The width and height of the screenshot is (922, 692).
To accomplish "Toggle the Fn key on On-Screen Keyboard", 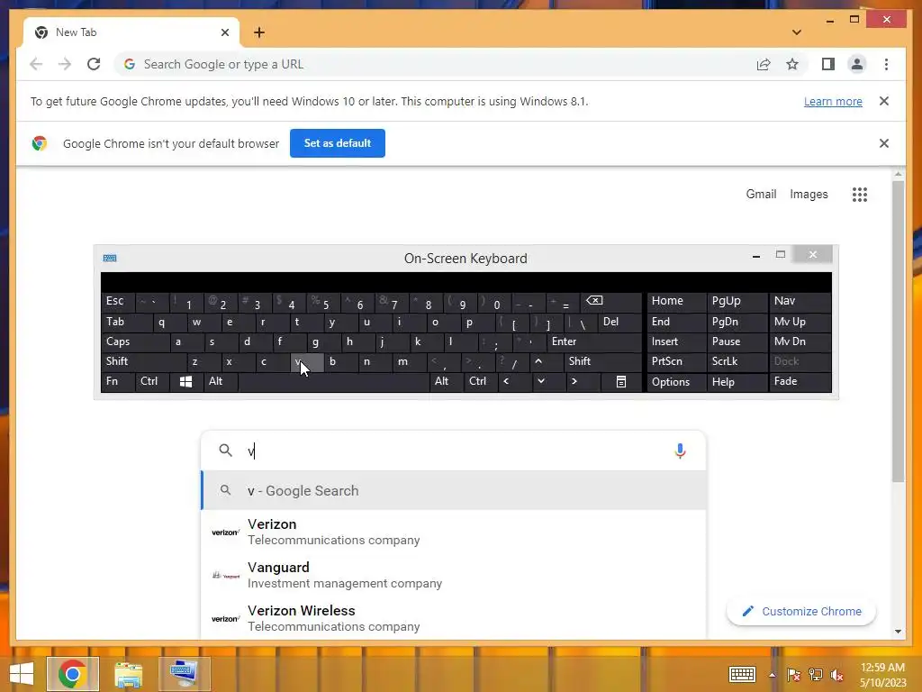I will pos(118,381).
